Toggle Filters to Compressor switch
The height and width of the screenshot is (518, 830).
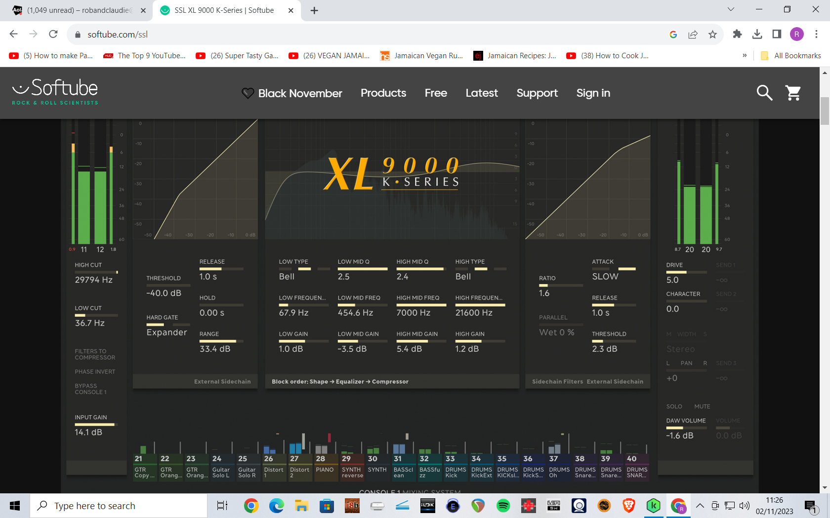point(95,354)
